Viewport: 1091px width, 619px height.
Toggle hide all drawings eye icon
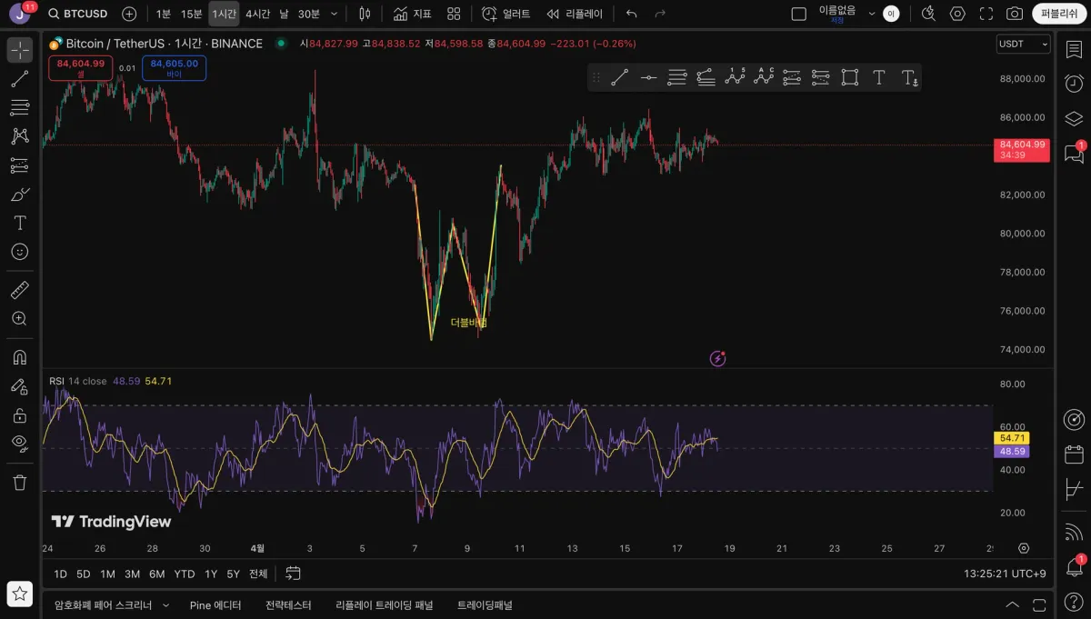click(19, 443)
